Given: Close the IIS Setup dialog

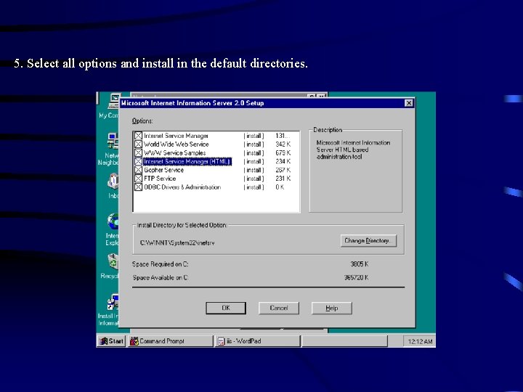Looking at the screenshot, I should tap(409, 103).
